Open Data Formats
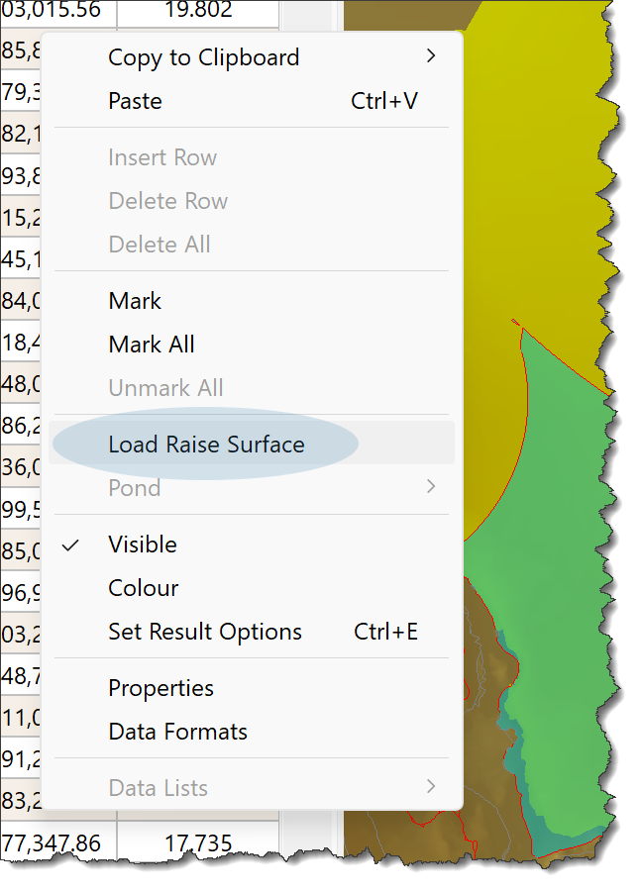 click(251, 732)
